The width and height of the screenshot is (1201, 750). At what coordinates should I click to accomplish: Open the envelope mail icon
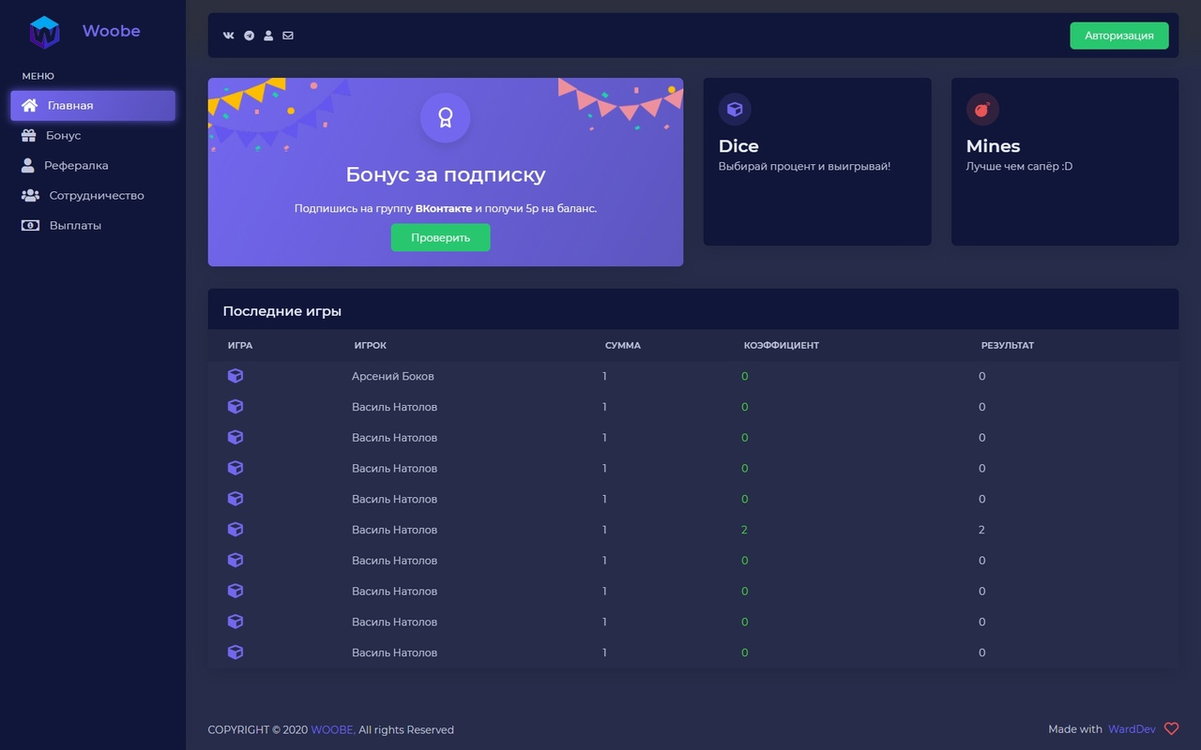coord(288,36)
